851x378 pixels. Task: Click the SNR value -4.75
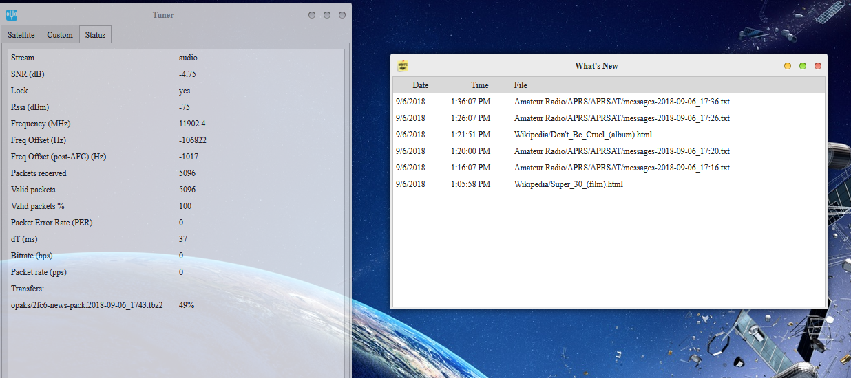(188, 74)
